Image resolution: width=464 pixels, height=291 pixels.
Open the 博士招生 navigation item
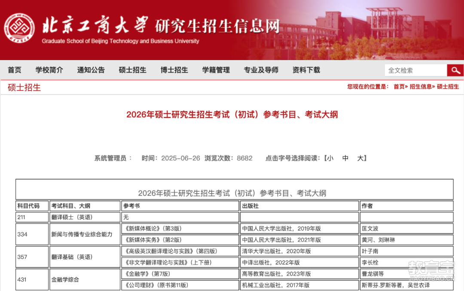pos(174,70)
